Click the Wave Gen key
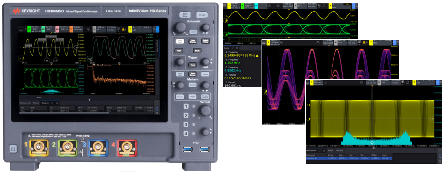 [x=180, y=74]
